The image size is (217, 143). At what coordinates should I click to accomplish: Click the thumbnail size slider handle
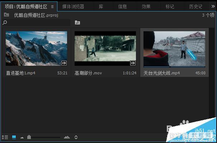(29, 137)
